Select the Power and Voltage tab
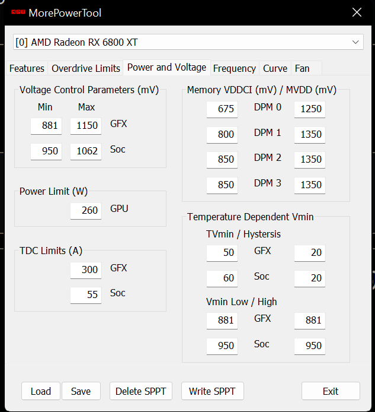 (x=167, y=68)
